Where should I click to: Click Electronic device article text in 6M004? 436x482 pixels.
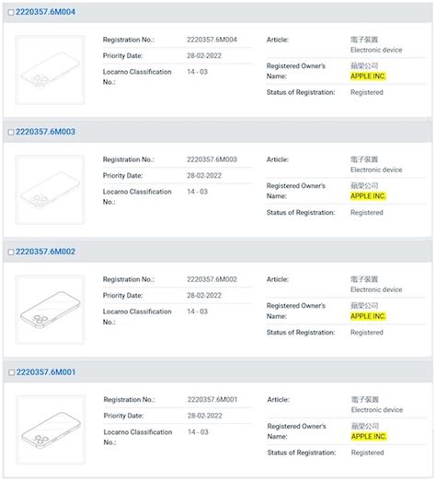pos(376,50)
